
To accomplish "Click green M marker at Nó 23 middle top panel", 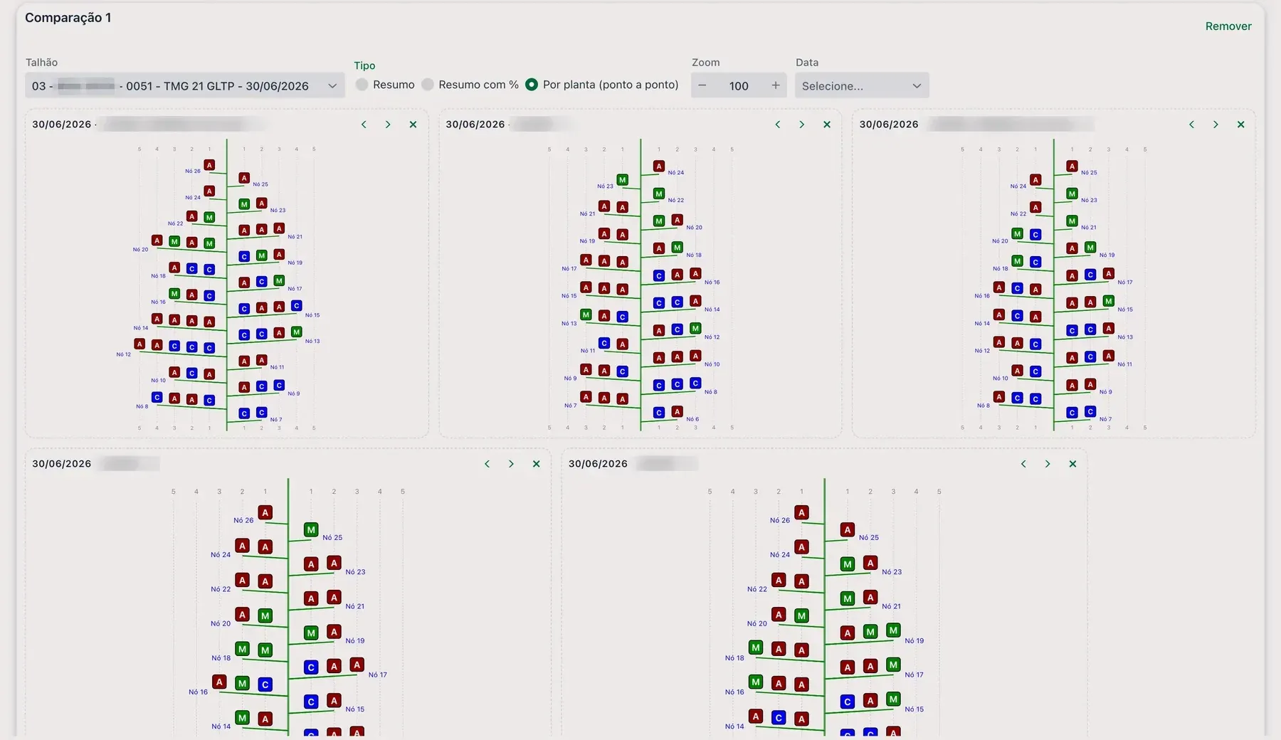I will [x=623, y=180].
